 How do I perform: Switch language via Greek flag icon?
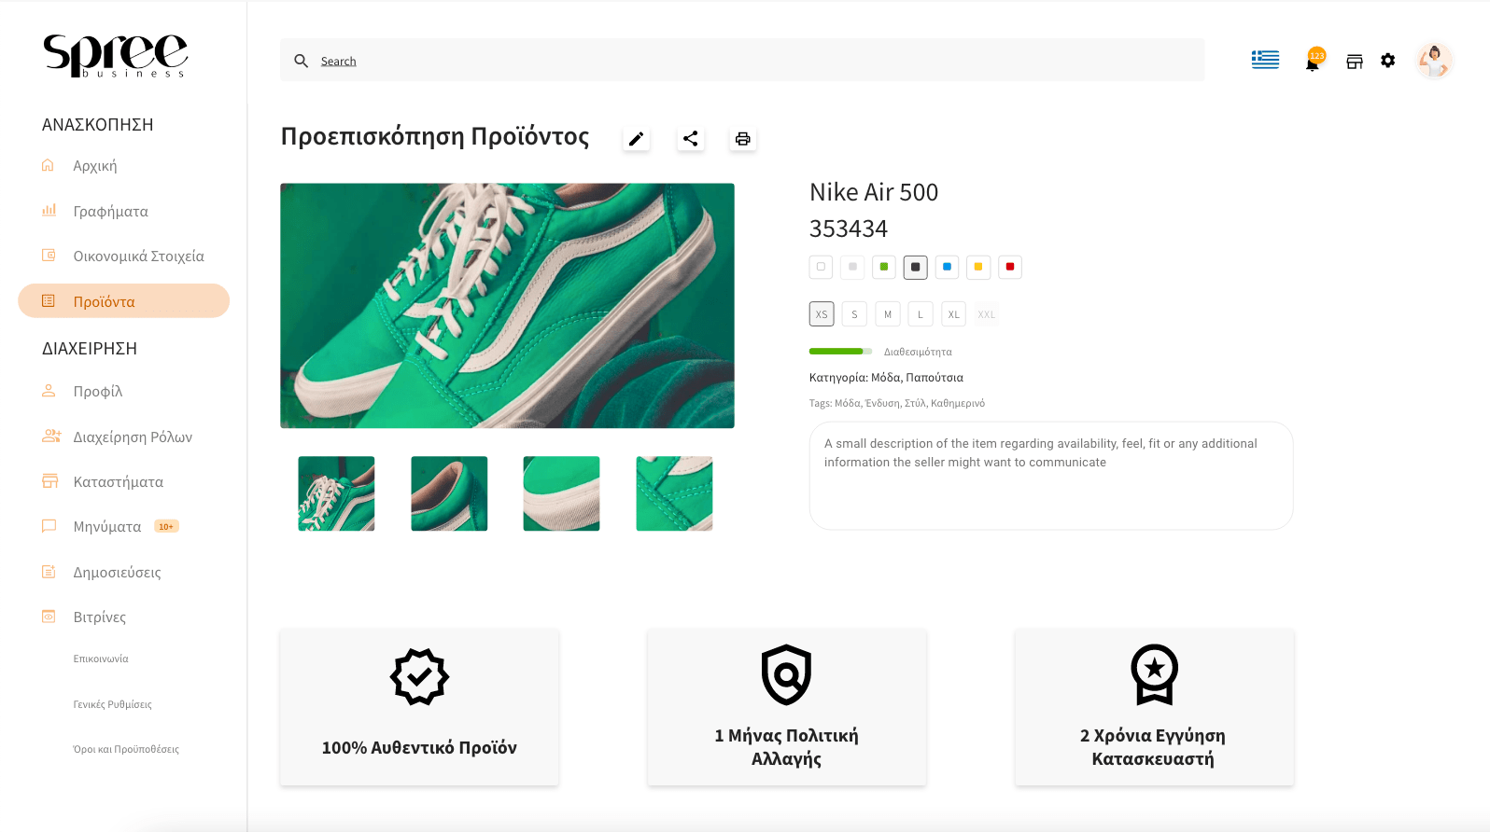pyautogui.click(x=1265, y=60)
